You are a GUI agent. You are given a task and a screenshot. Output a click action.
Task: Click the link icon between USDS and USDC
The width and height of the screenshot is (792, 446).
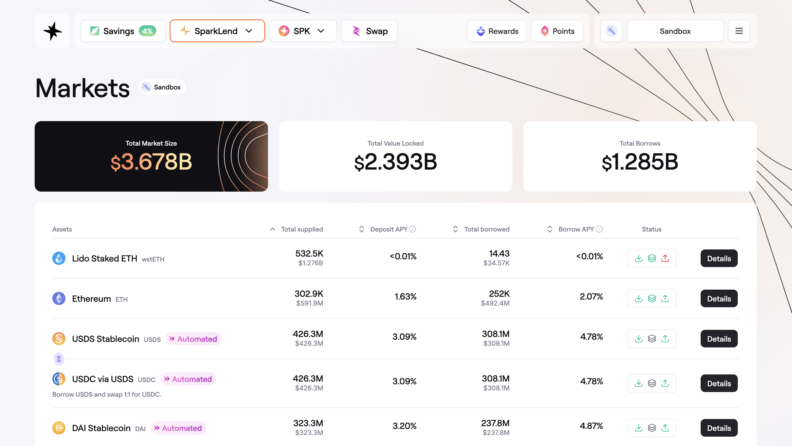pyautogui.click(x=59, y=359)
